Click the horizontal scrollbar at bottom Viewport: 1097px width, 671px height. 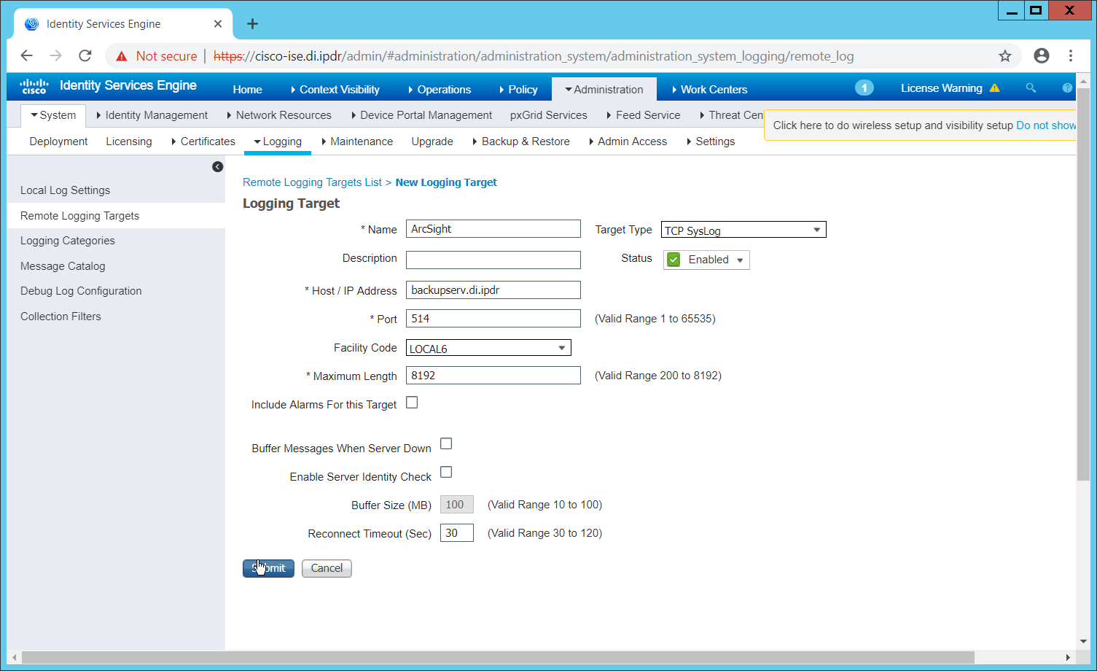pyautogui.click(x=497, y=657)
